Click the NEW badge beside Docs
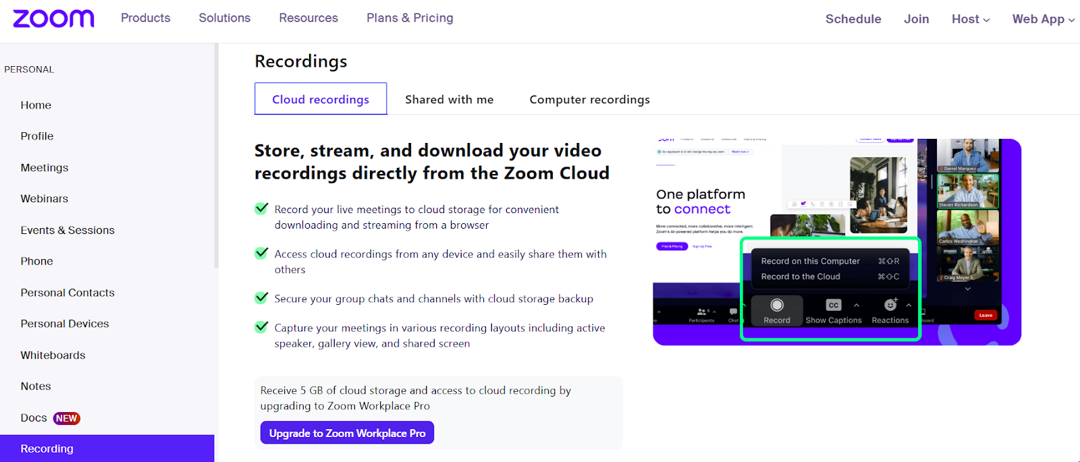1080x462 pixels. click(x=66, y=418)
